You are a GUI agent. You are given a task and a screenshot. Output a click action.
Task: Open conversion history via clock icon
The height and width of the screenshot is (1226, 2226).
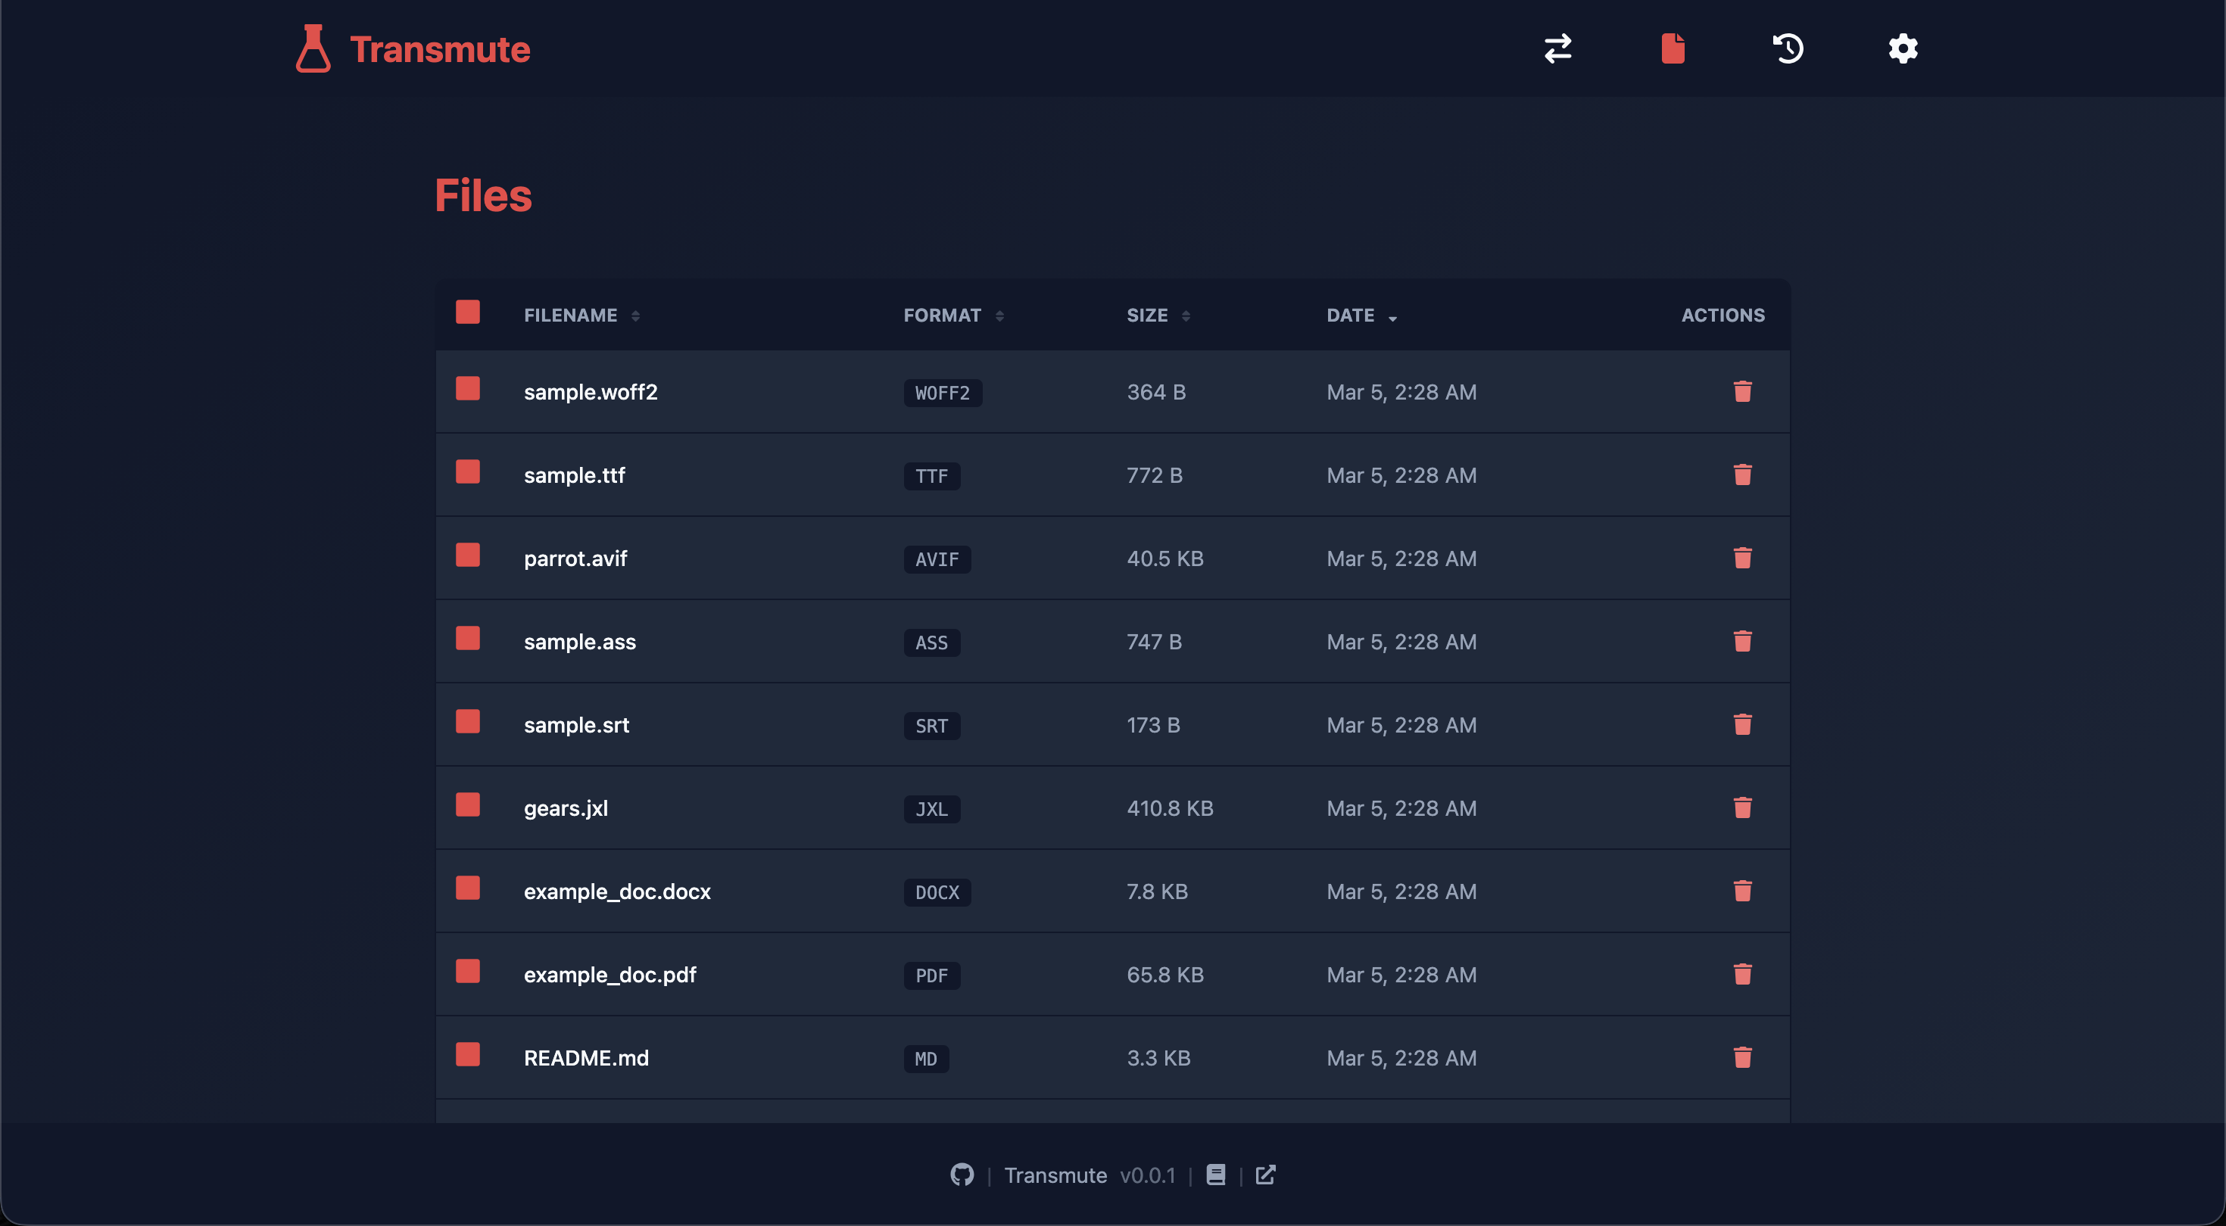tap(1787, 48)
